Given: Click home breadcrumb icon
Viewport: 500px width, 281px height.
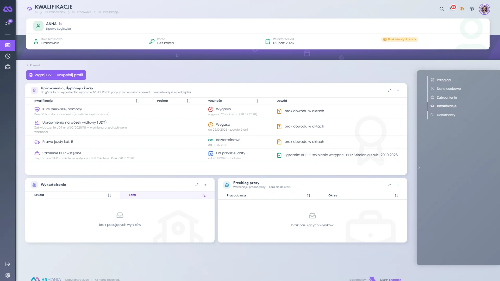Looking at the screenshot, I should [x=36, y=12].
